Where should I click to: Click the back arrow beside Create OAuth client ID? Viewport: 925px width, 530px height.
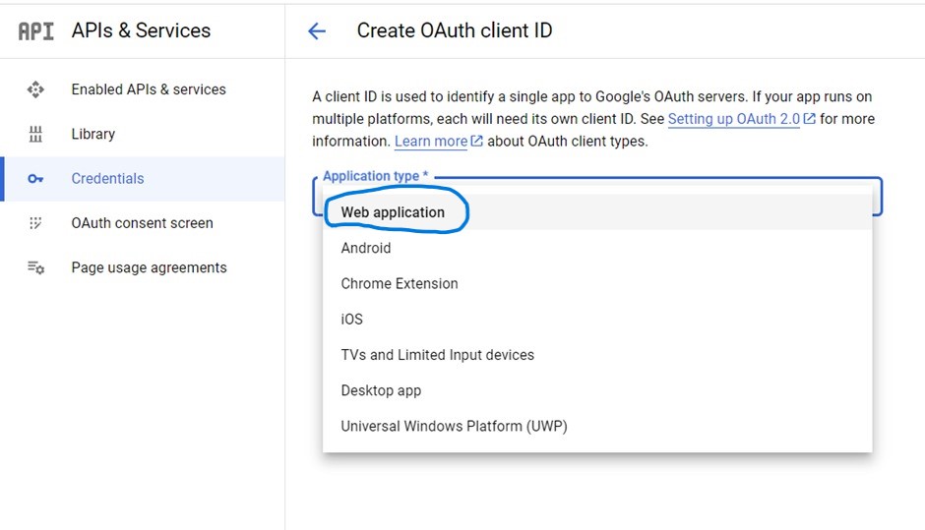317,31
